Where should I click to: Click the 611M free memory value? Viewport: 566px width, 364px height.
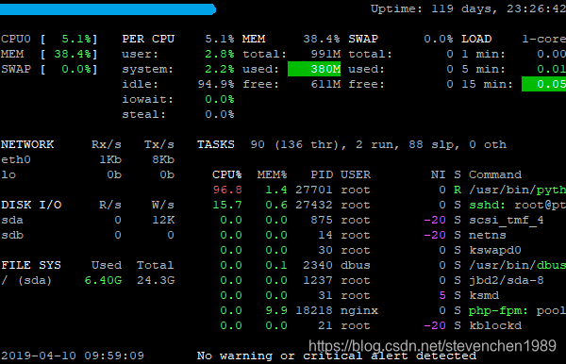pos(325,85)
